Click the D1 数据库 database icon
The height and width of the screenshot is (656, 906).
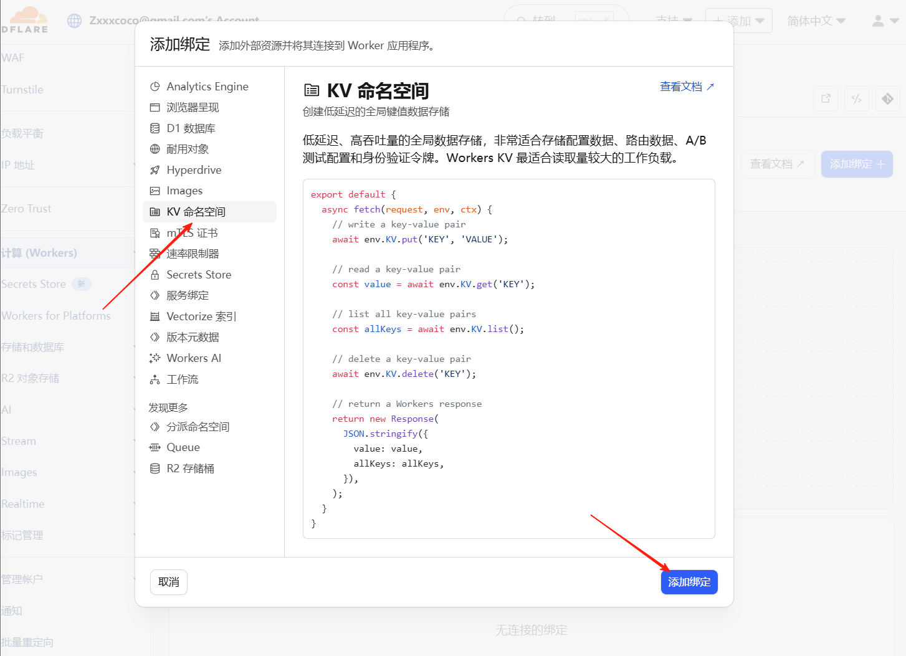(155, 128)
